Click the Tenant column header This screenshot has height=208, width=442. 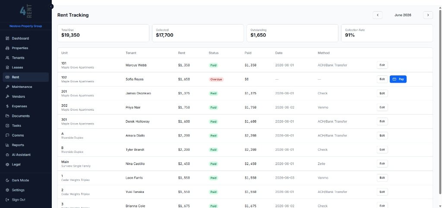point(131,53)
